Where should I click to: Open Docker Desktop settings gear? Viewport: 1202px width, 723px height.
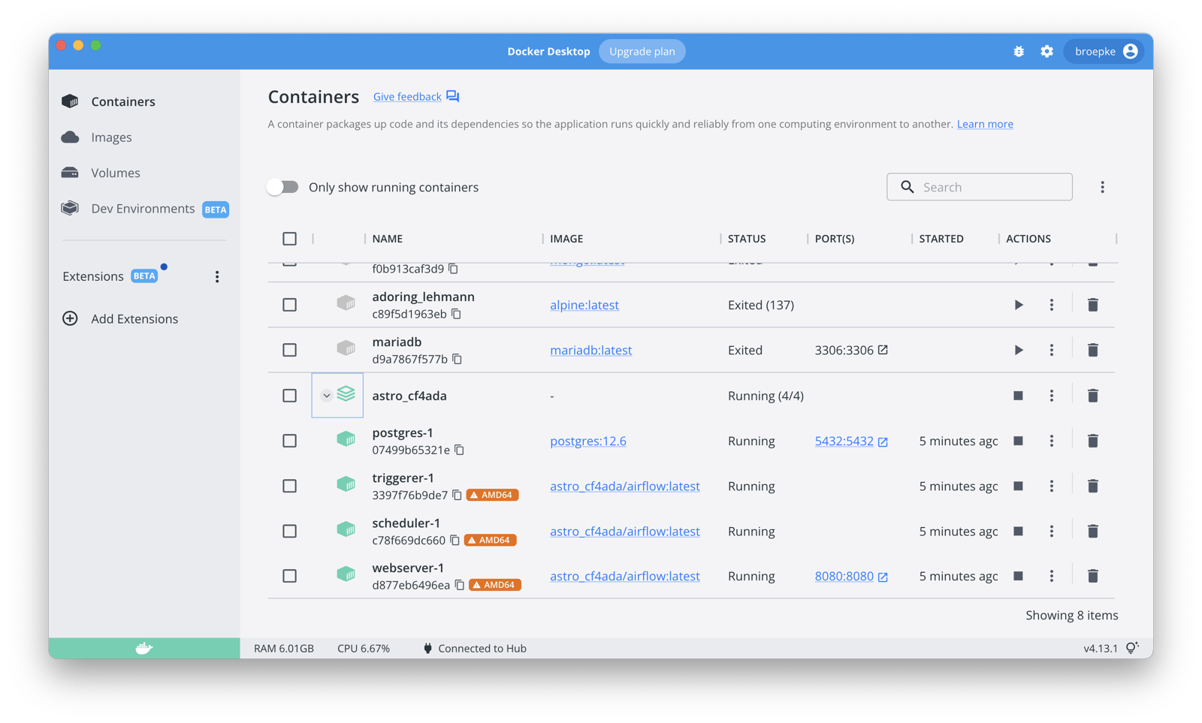[1046, 51]
